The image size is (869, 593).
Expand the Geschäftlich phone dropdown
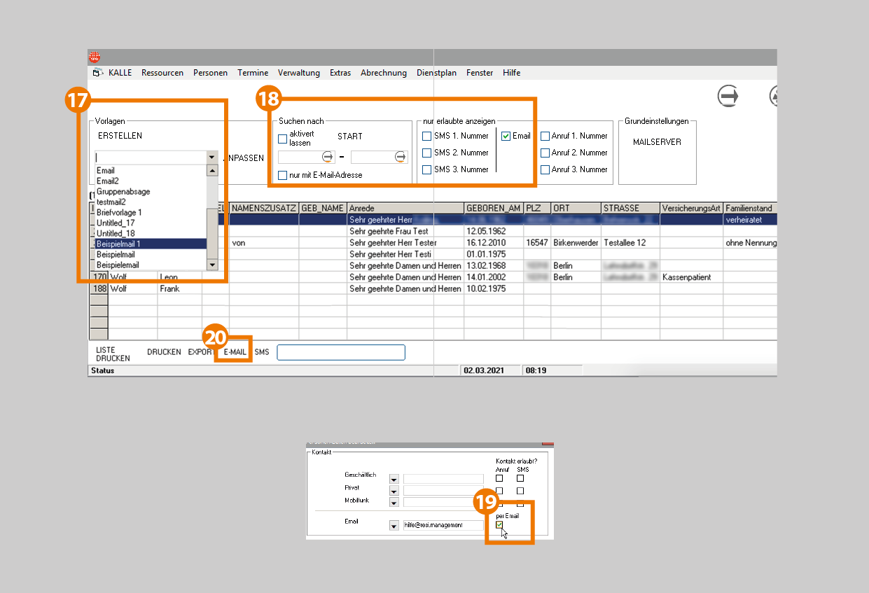pyautogui.click(x=394, y=480)
